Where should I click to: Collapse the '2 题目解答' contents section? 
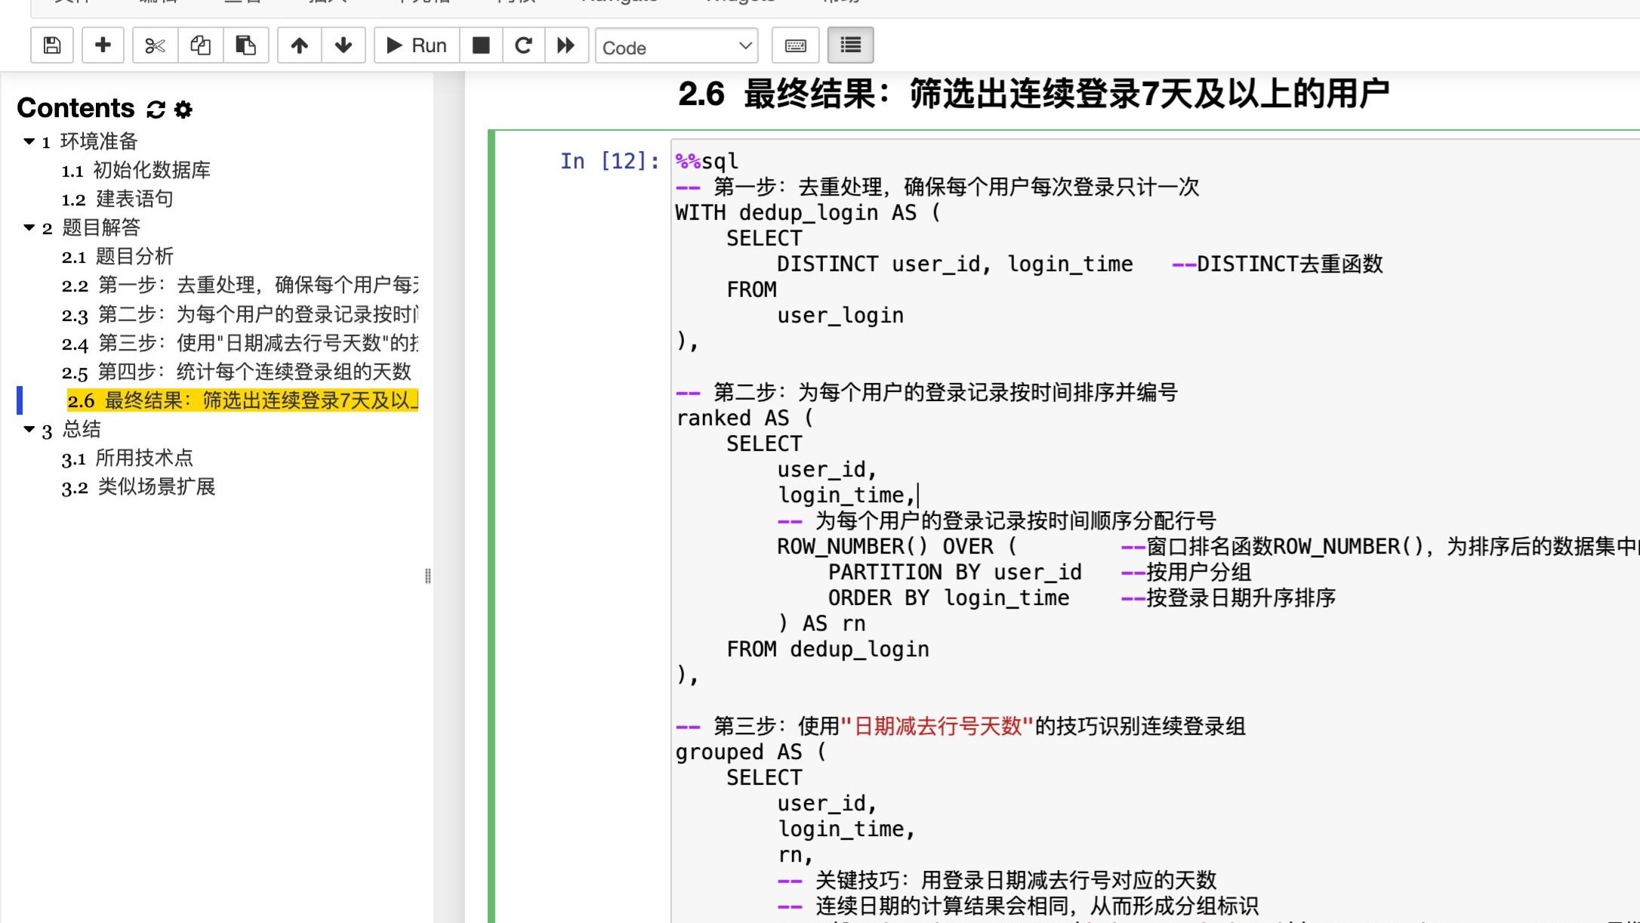click(x=29, y=227)
